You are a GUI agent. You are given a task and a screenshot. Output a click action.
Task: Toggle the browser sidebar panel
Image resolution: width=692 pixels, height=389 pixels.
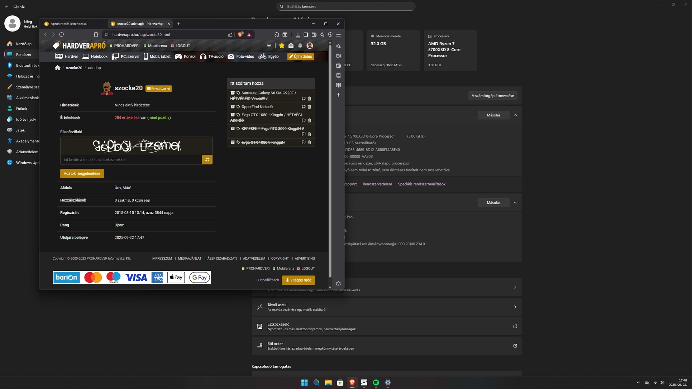[x=306, y=35]
